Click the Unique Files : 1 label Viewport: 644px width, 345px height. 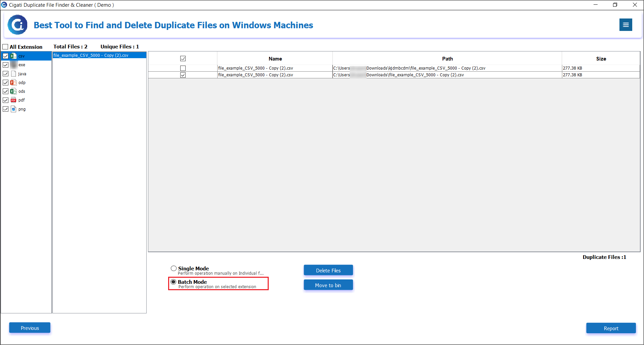[120, 46]
